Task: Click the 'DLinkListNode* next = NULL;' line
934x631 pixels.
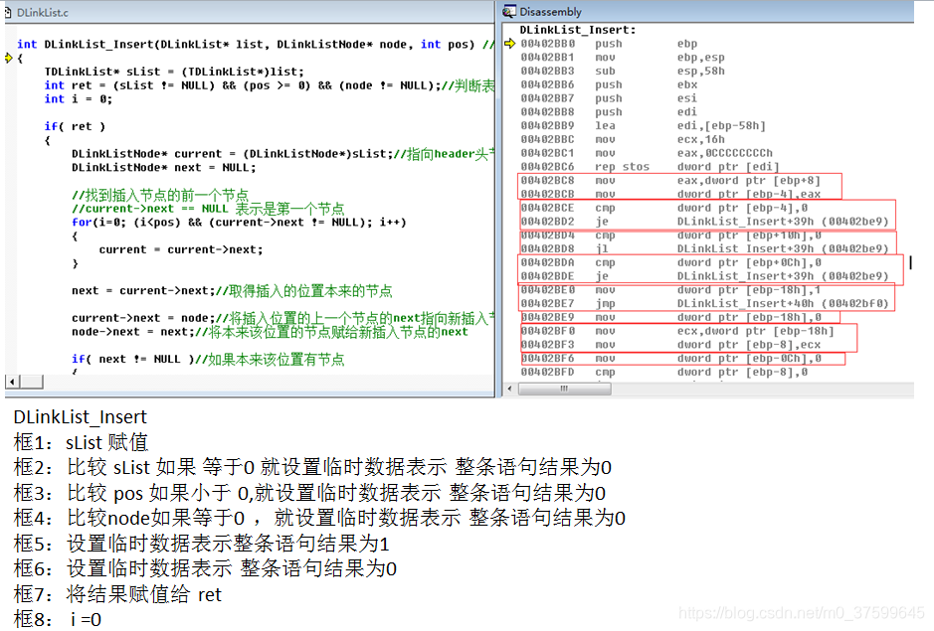Action: click(x=164, y=168)
